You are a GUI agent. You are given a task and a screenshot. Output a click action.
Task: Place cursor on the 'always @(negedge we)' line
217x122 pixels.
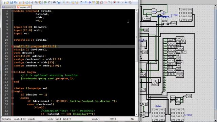[x=31, y=88]
